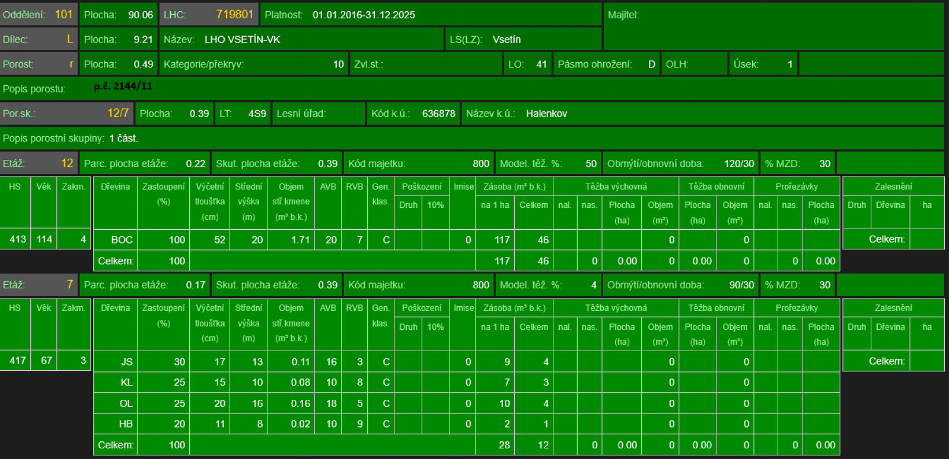Select the LT forest type 4S9

click(257, 114)
